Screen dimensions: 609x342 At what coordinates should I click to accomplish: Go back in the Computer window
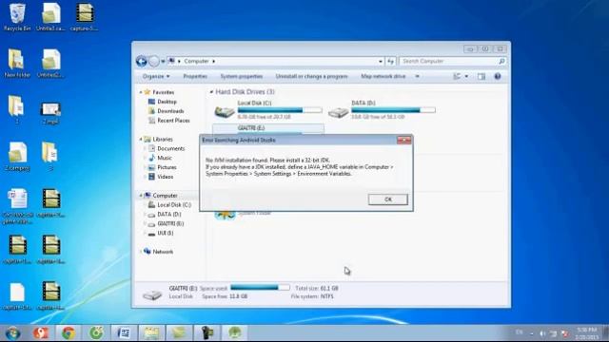142,61
